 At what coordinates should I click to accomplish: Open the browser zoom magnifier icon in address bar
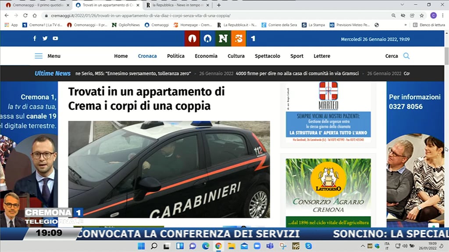393,15
